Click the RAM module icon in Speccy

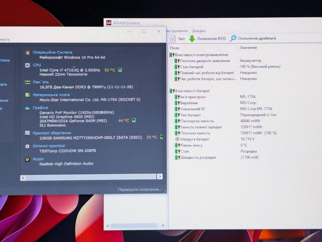[x=27, y=82]
